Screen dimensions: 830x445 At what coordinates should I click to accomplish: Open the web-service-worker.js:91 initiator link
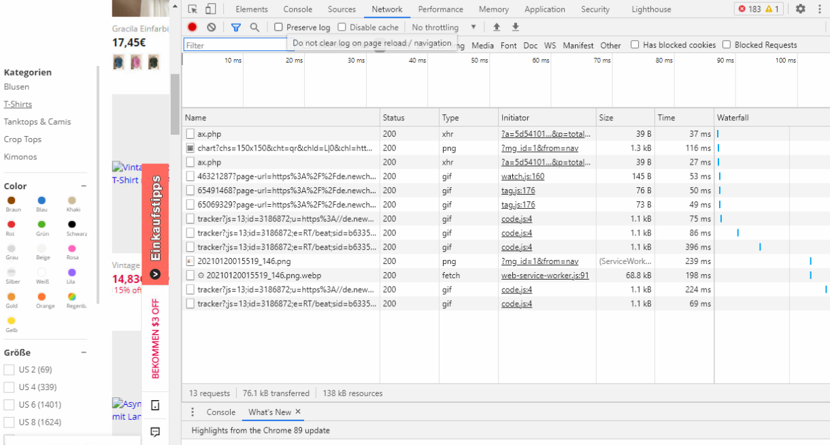(x=545, y=276)
